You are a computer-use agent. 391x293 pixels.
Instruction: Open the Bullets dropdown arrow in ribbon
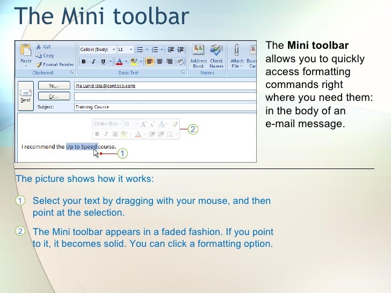(x=147, y=49)
